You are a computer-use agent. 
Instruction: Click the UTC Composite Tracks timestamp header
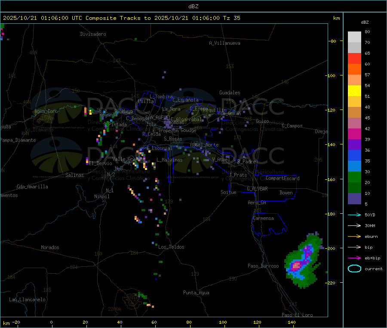click(121, 18)
